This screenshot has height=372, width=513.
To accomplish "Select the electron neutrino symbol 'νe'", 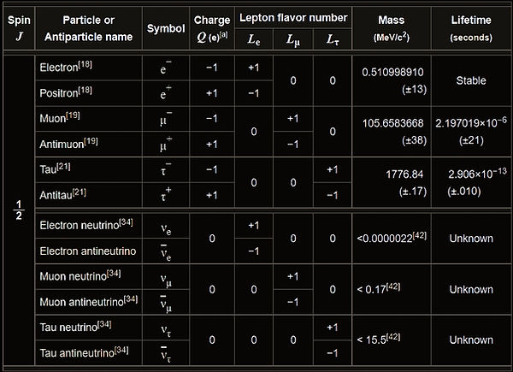I will tap(166, 228).
